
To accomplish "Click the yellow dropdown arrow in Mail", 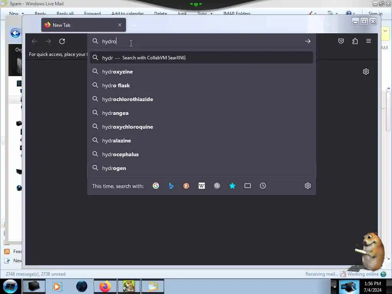I will point(385,31).
